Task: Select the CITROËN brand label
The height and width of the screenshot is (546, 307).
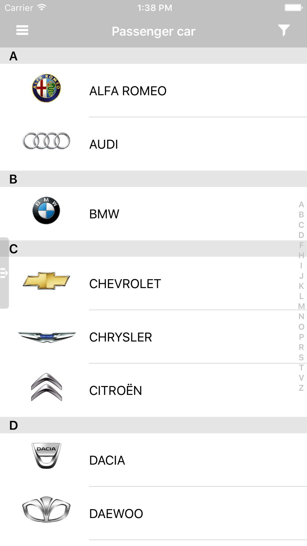Action: coord(115,391)
